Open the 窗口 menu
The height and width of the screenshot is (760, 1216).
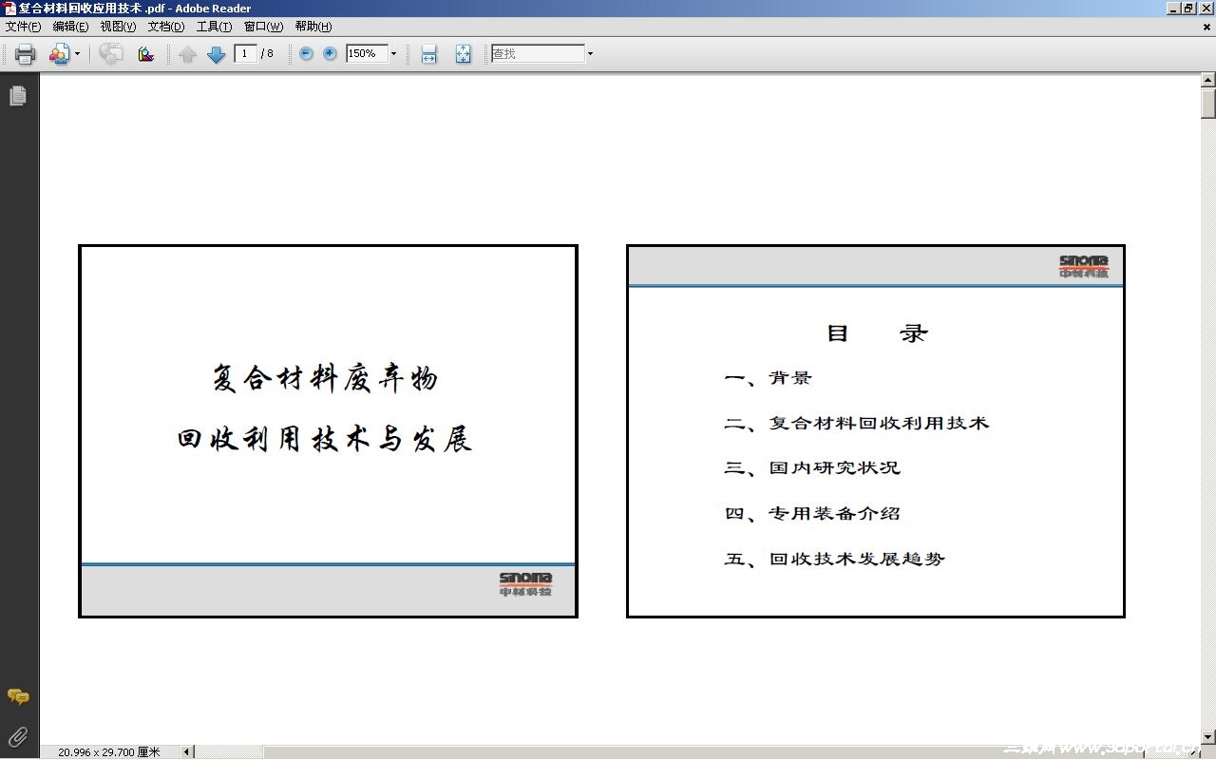263,27
